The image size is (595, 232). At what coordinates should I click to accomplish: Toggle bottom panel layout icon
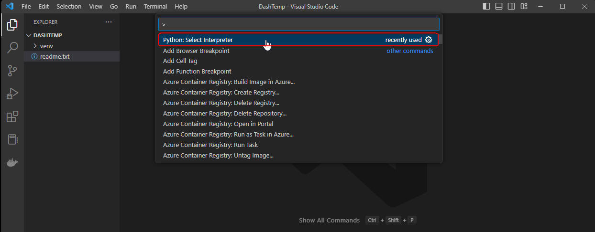coord(499,6)
